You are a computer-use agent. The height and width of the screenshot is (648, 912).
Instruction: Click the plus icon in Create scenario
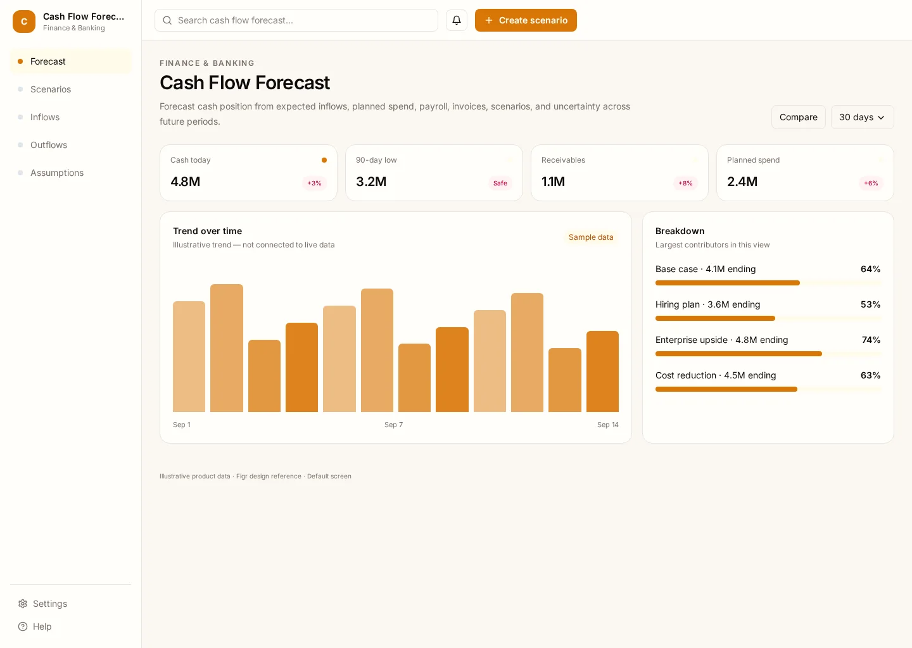coord(489,20)
